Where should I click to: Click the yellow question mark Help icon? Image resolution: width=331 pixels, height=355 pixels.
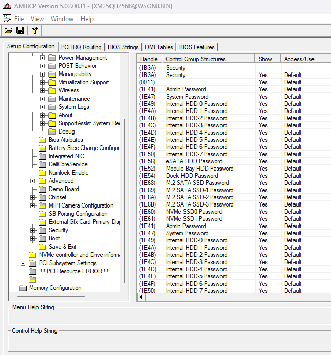coord(34,30)
